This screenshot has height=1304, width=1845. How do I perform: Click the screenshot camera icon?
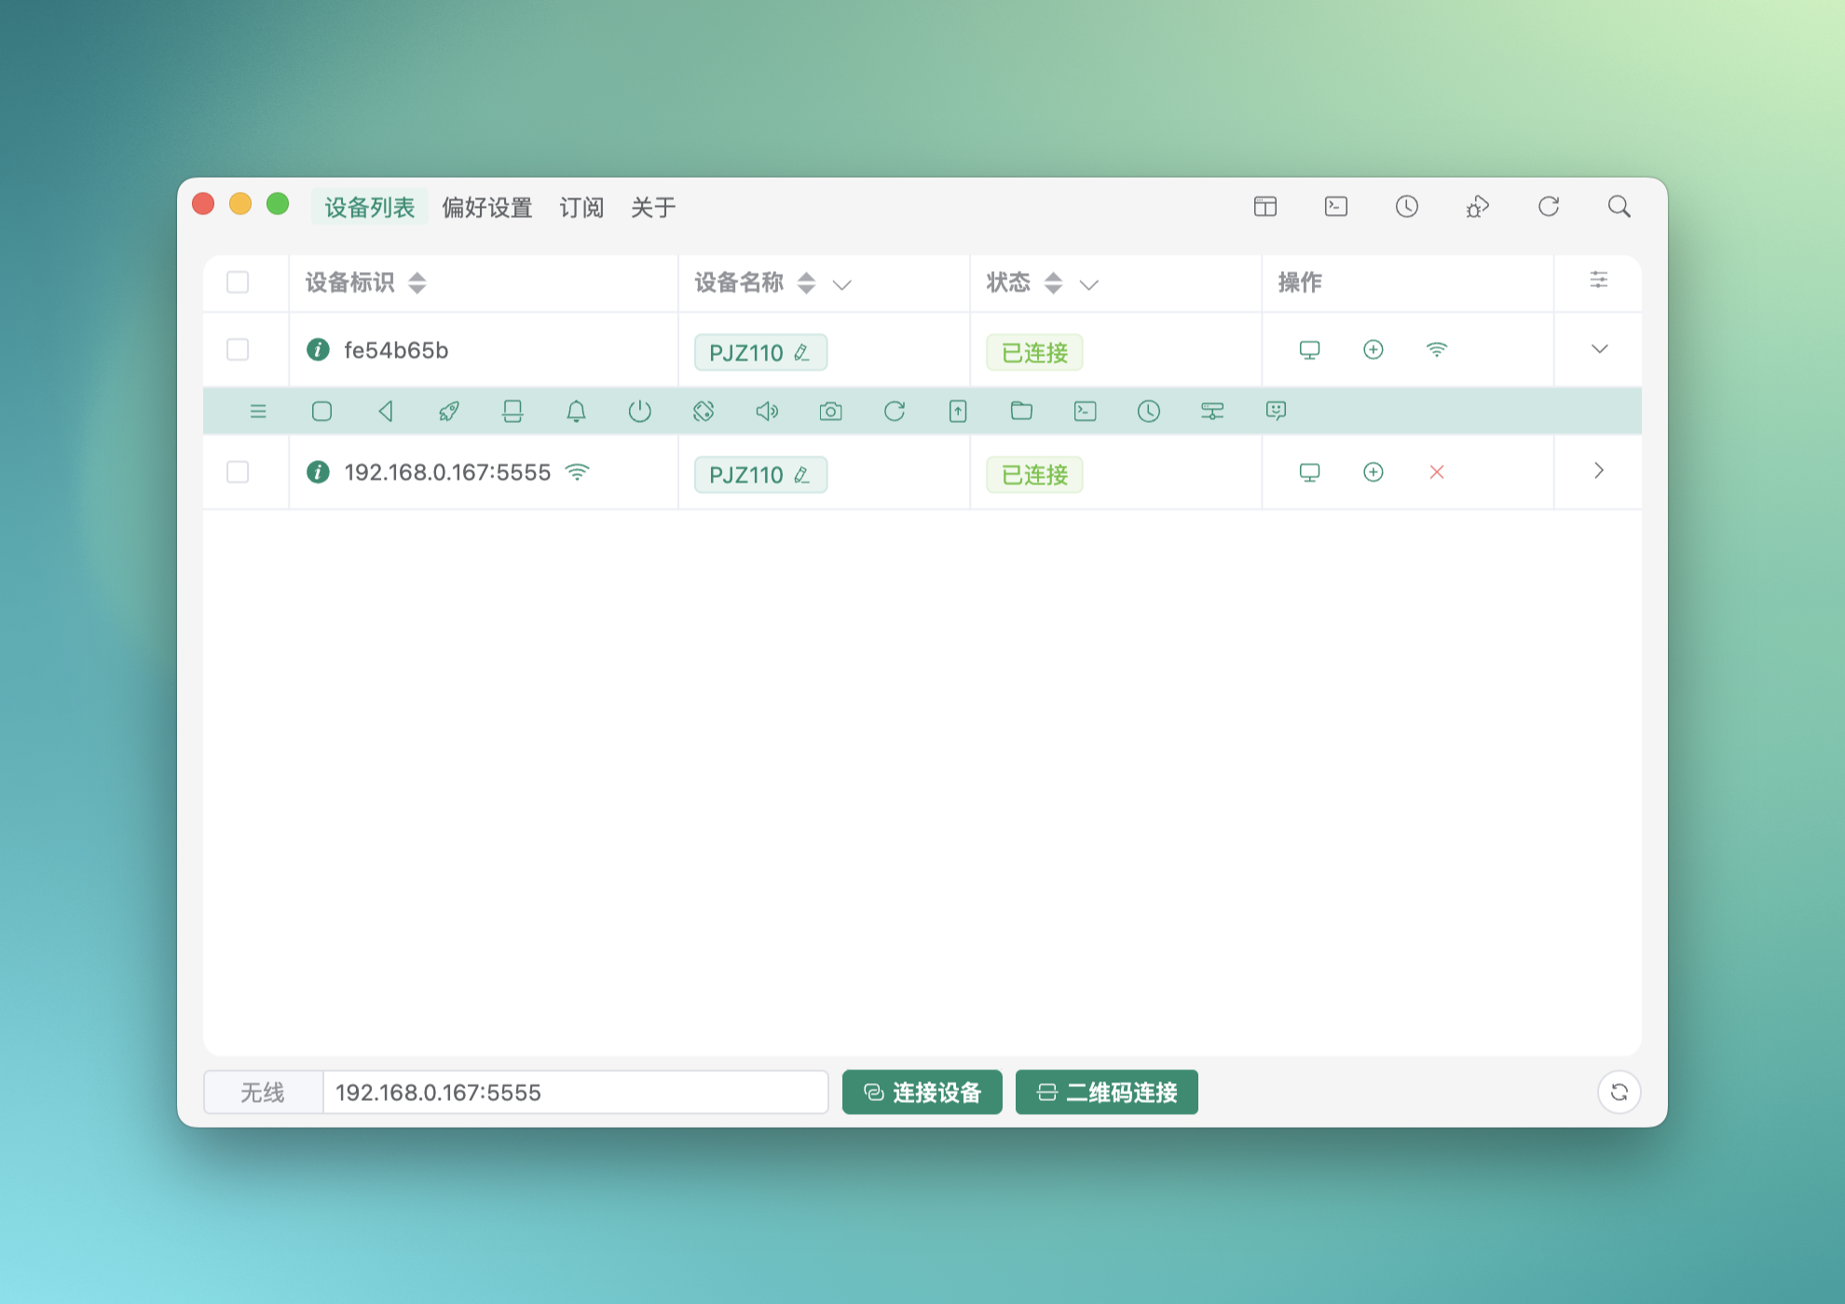(x=830, y=411)
